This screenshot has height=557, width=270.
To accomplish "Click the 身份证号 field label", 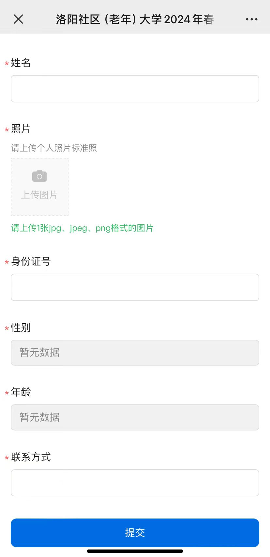I will click(x=31, y=261).
